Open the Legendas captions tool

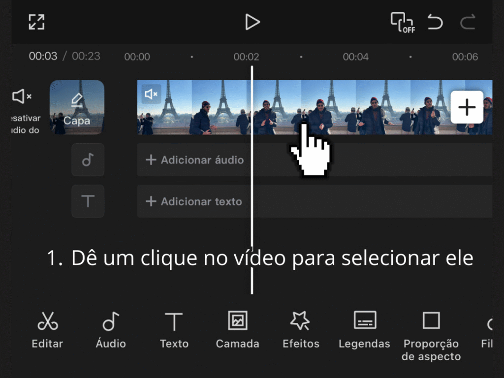[364, 329]
